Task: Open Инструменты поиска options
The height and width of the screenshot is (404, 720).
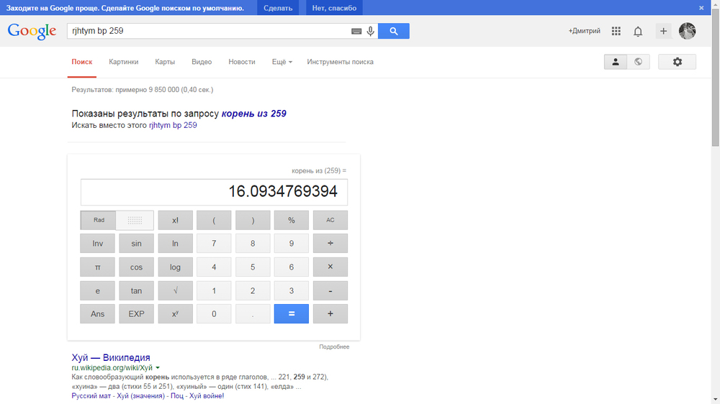Action: coord(340,62)
